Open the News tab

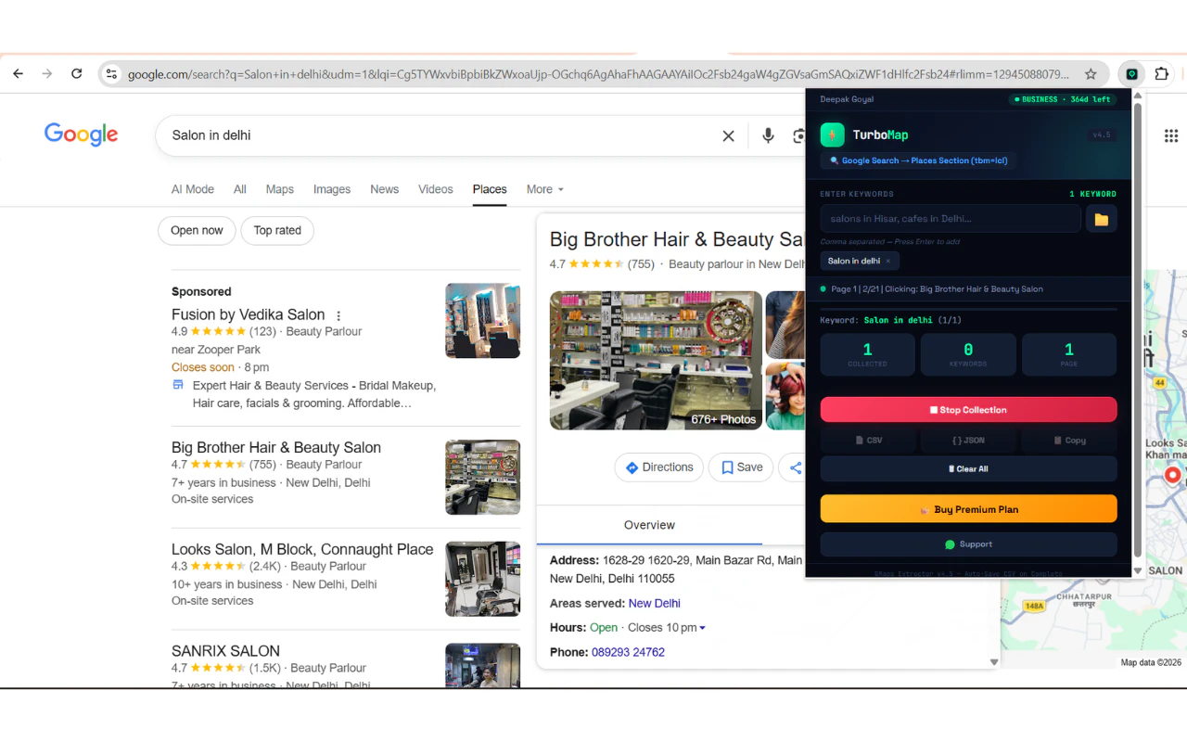pyautogui.click(x=385, y=189)
